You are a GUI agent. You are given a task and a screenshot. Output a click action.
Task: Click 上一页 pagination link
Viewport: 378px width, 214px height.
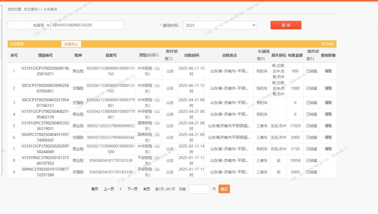[x=109, y=189]
